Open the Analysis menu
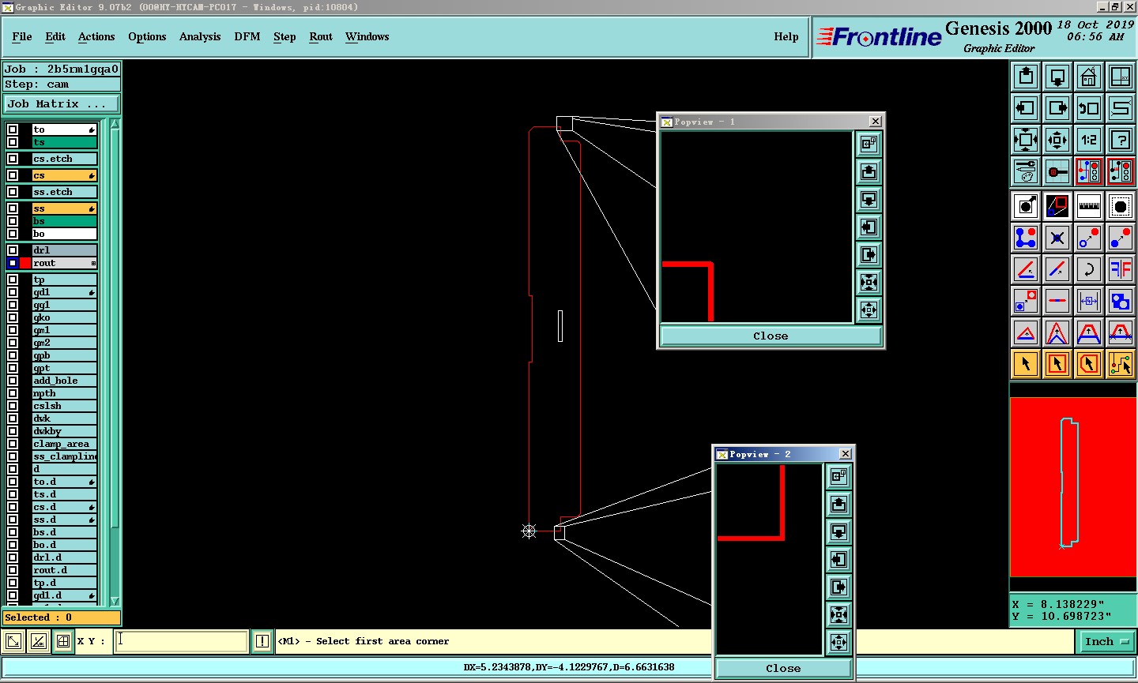Image resolution: width=1138 pixels, height=683 pixels. [x=200, y=36]
